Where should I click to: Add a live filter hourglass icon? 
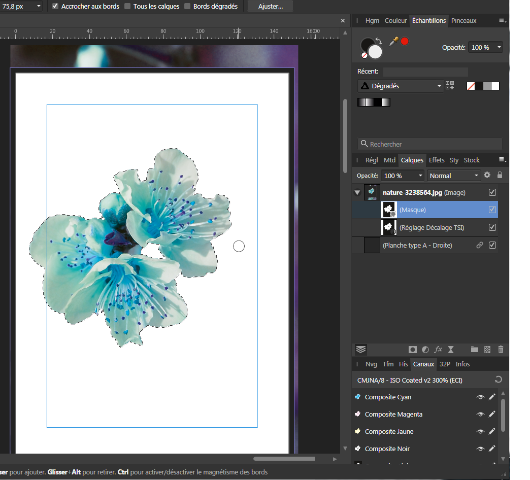(x=451, y=350)
